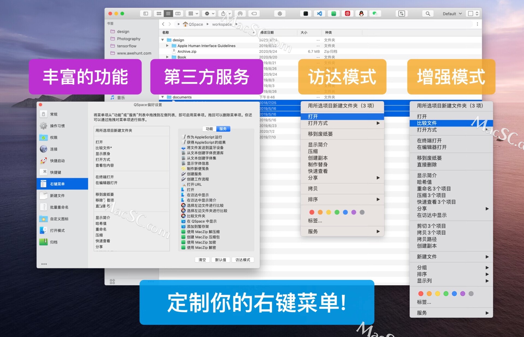The height and width of the screenshot is (337, 524).
Task: Expand Apple Human Interface Guidelines folder
Action: click(167, 46)
